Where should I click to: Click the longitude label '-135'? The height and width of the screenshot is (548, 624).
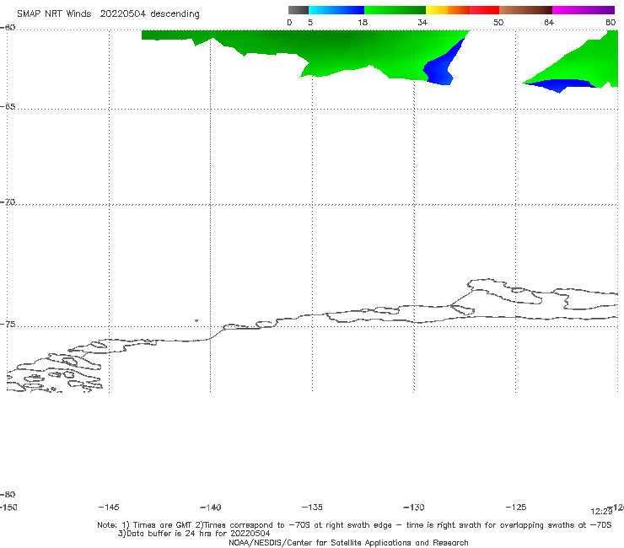[312, 507]
